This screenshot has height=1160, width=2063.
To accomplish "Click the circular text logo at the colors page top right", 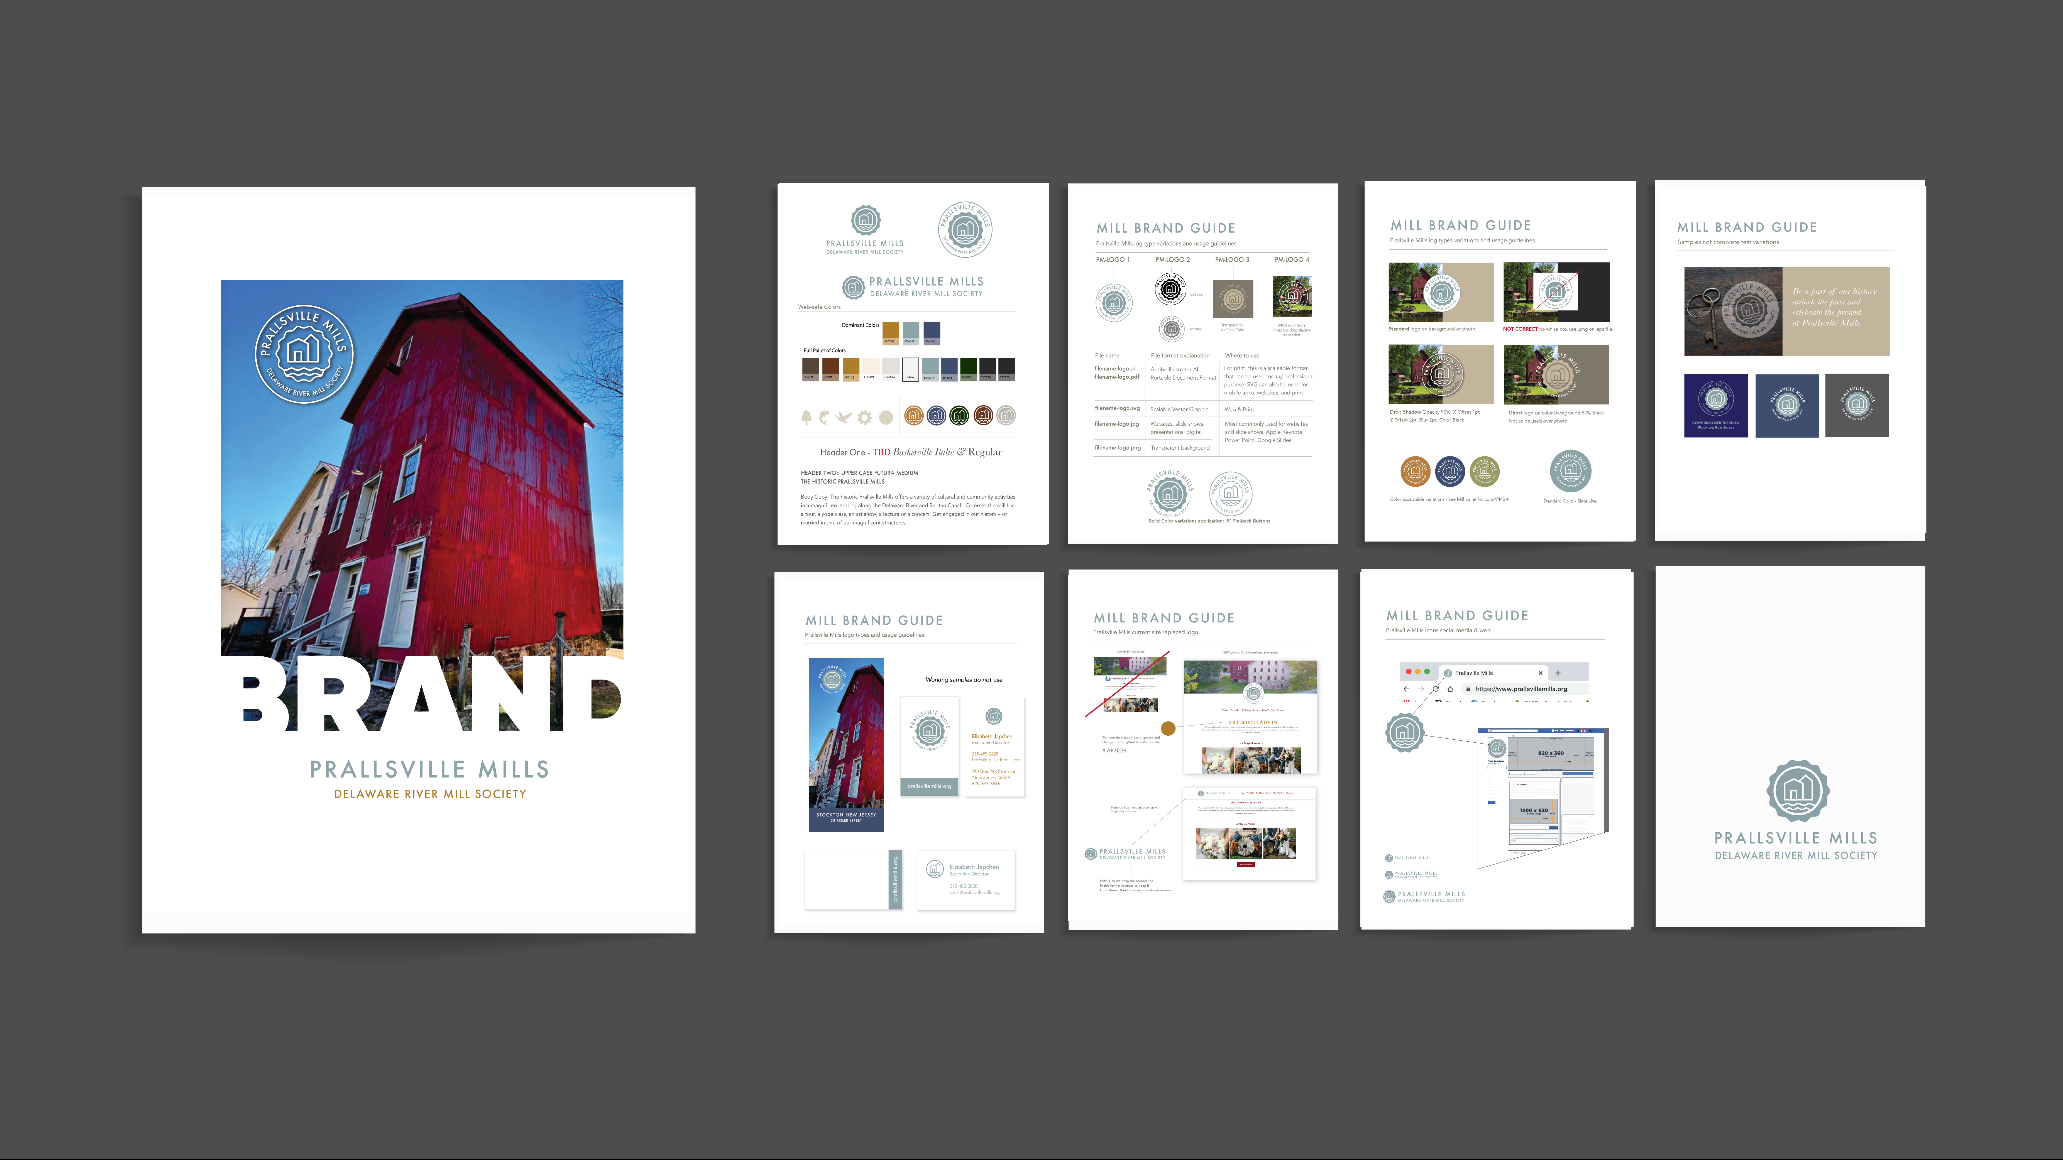I will (965, 230).
